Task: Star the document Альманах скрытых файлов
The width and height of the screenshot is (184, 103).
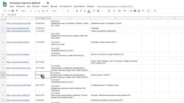Action: pos(44,3)
